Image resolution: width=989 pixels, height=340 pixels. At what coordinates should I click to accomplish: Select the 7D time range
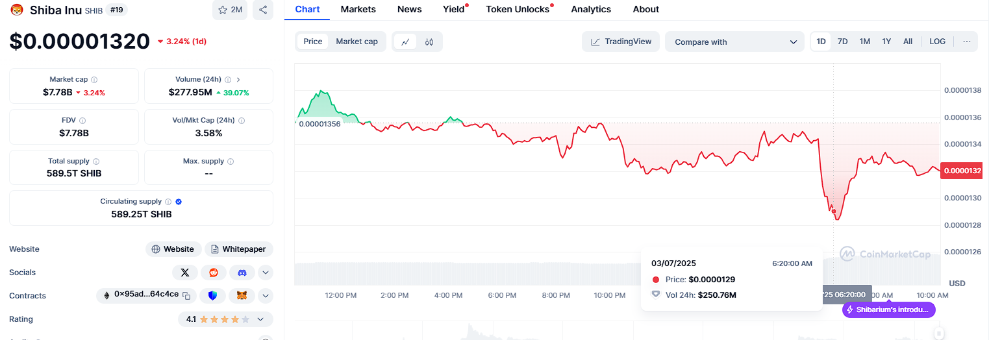pos(842,42)
